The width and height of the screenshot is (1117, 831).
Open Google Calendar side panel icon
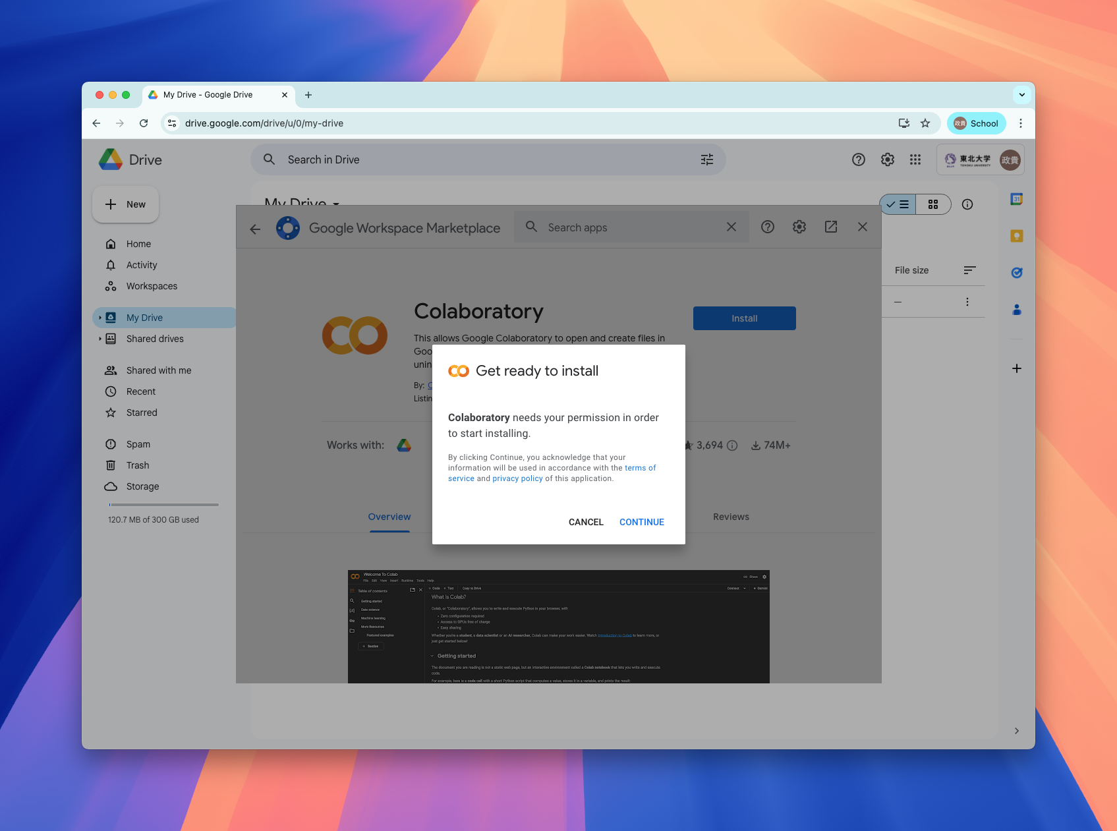[1017, 199]
